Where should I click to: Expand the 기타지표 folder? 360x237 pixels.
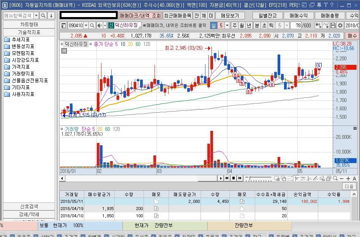pyautogui.click(x=17, y=87)
